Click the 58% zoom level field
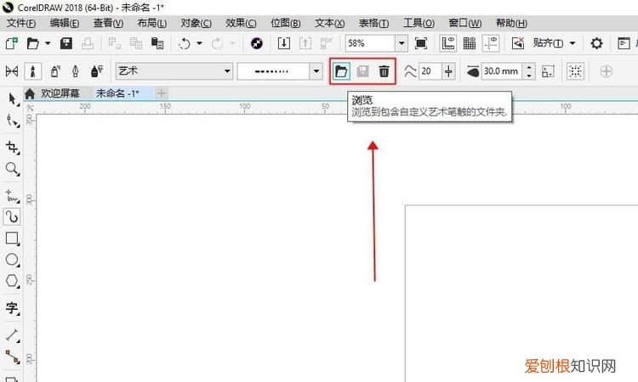 click(370, 43)
